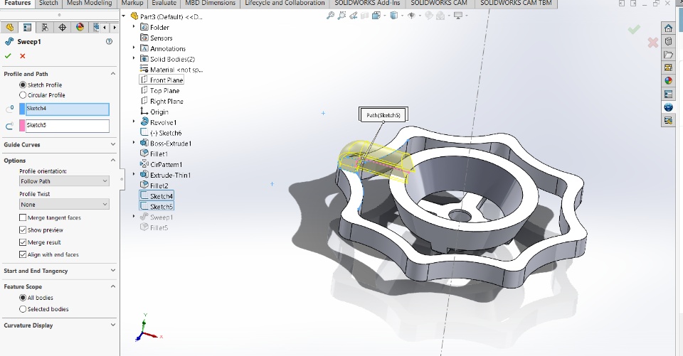The height and width of the screenshot is (356, 683).
Task: Collapse the Feature Scope section
Action: 113,287
